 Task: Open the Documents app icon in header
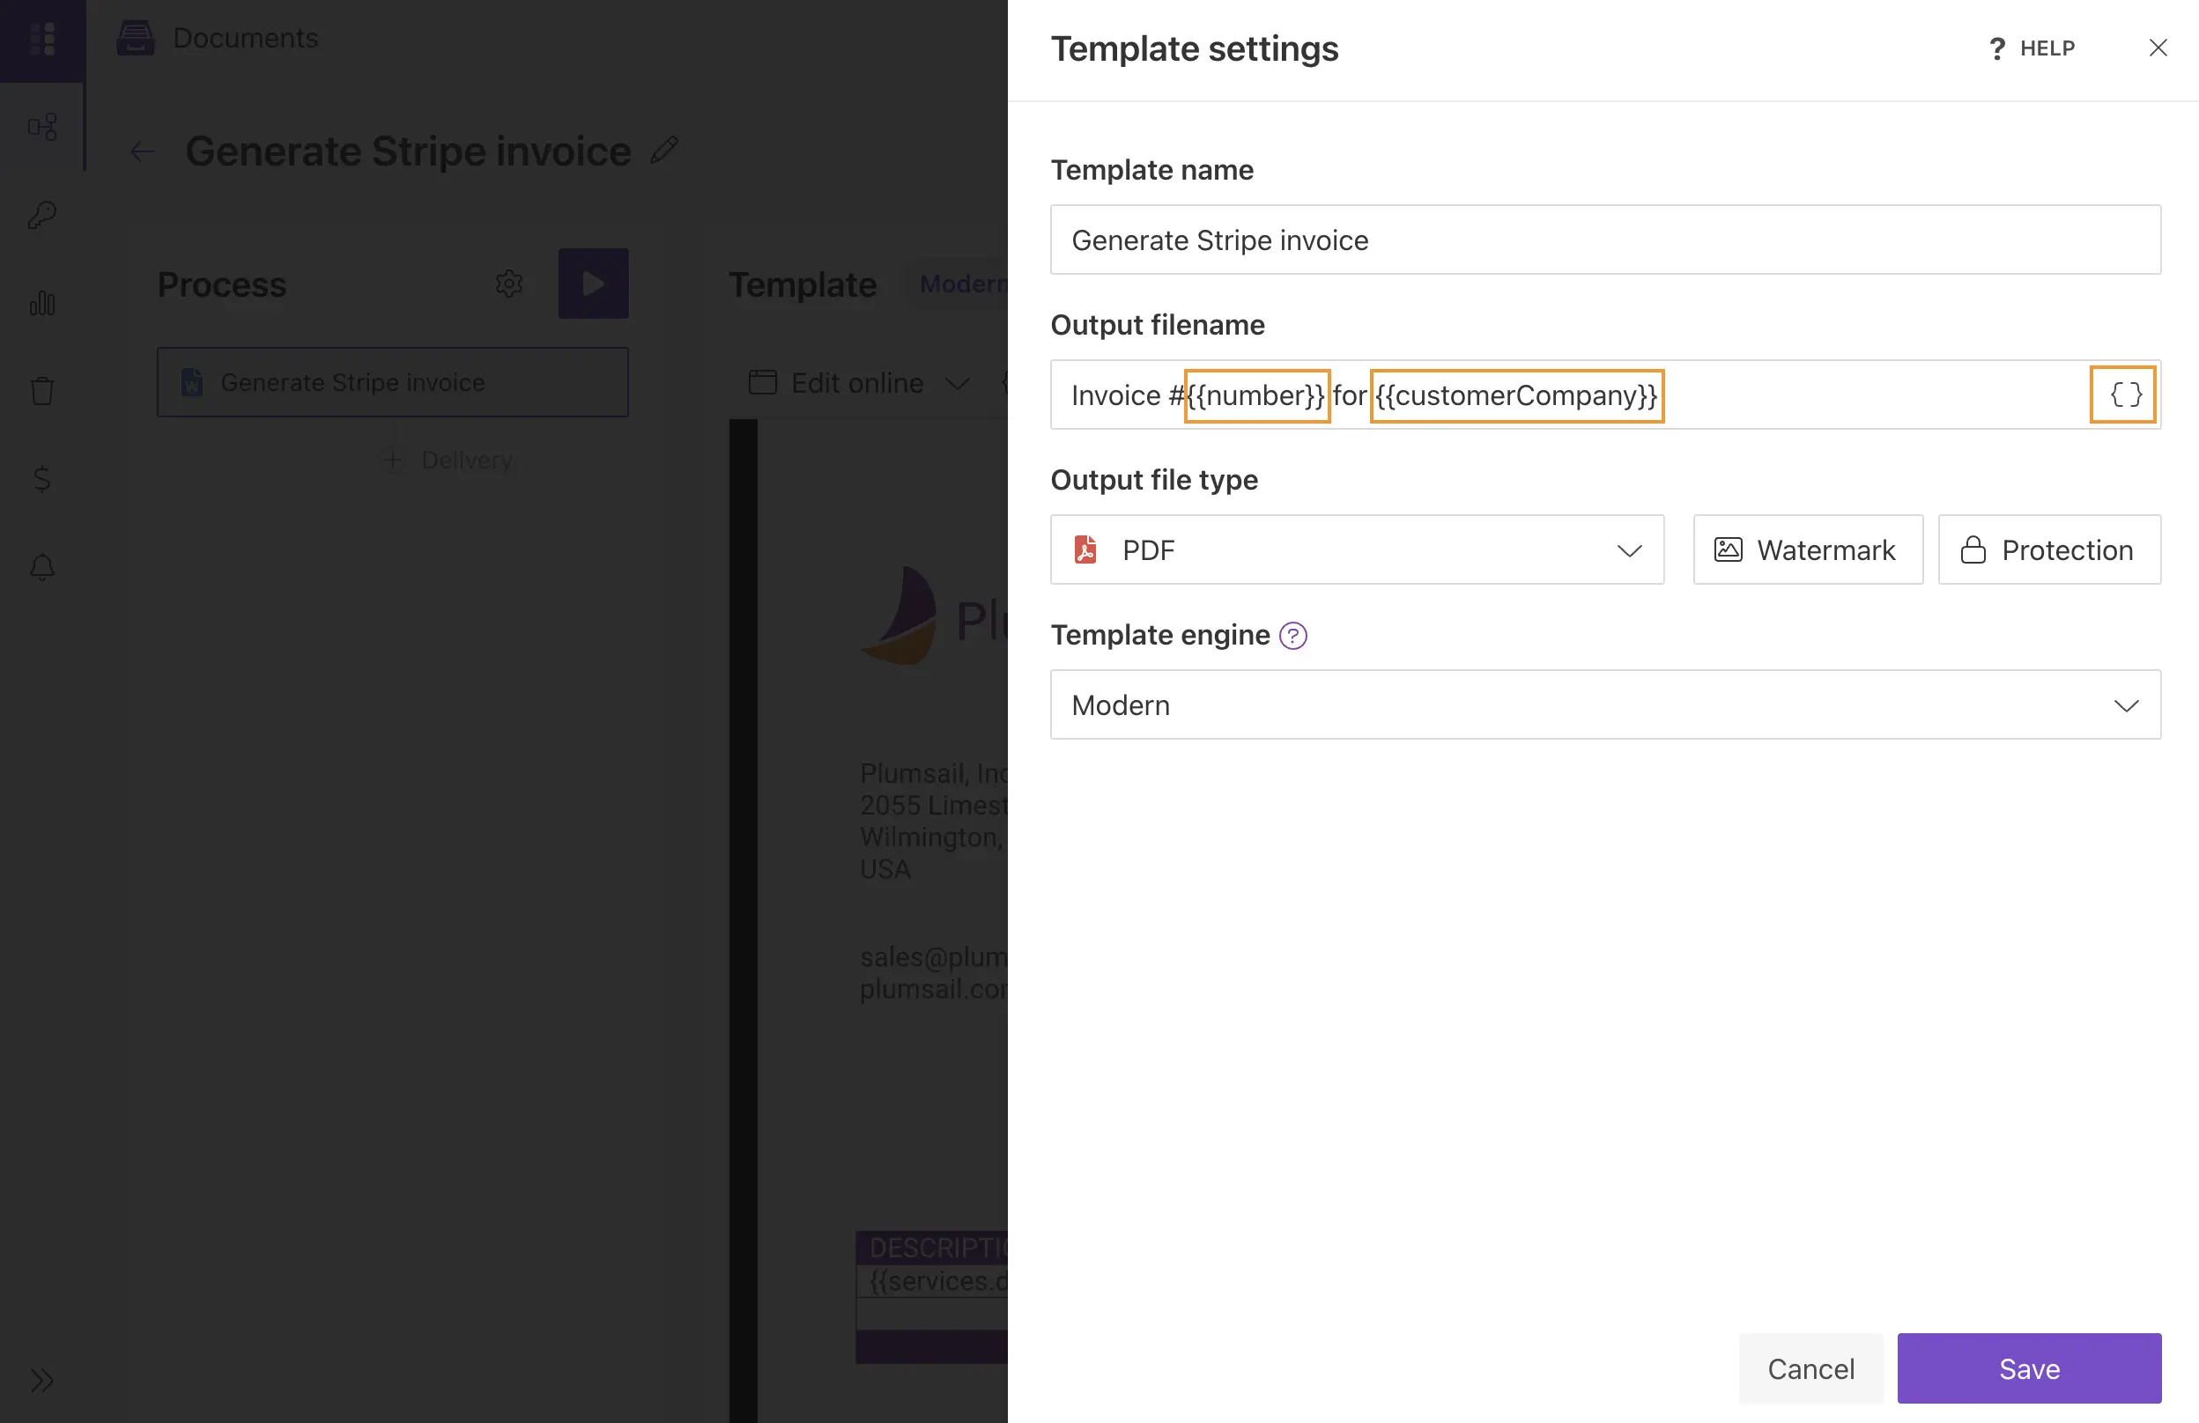pyautogui.click(x=136, y=38)
